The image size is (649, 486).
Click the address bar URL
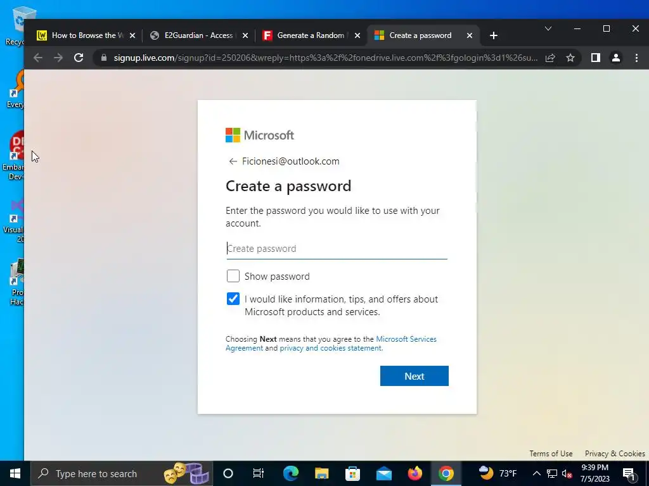click(x=326, y=58)
